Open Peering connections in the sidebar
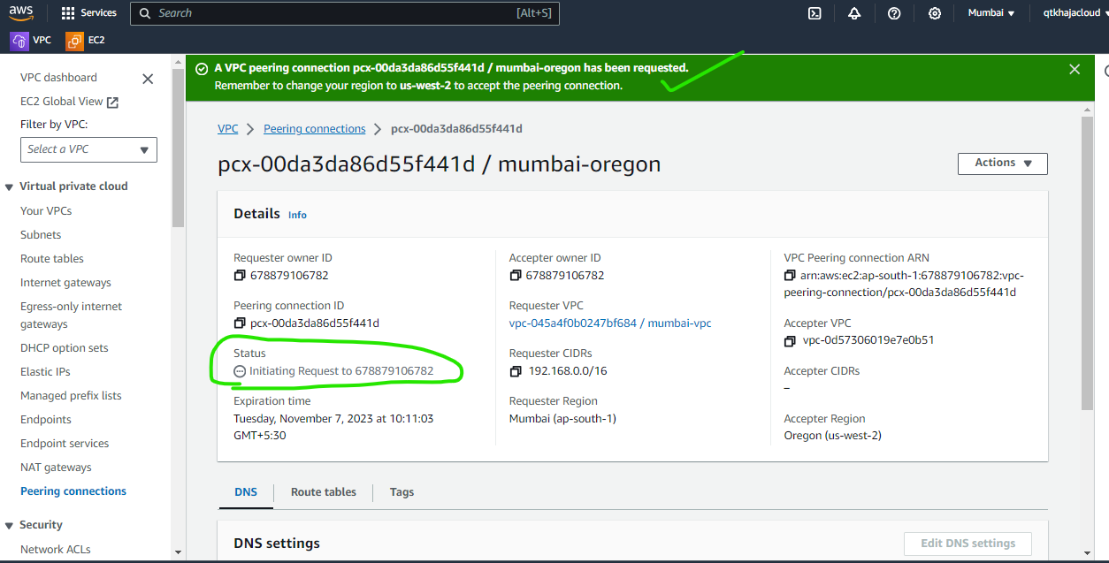Screen dimensions: 1109x563 pos(73,491)
